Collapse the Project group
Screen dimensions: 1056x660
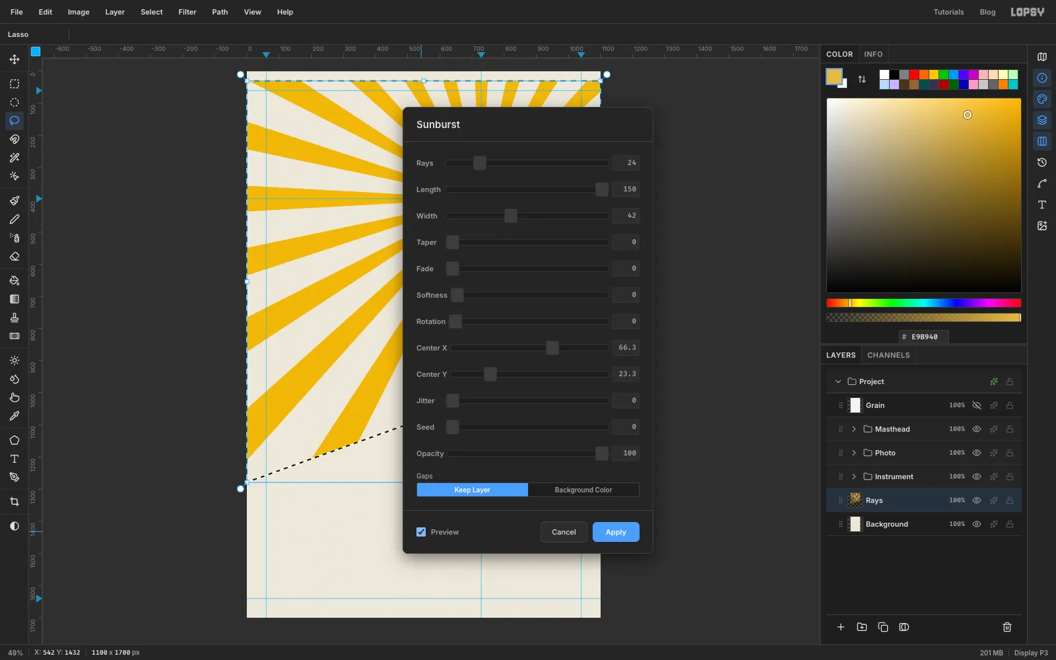[838, 381]
